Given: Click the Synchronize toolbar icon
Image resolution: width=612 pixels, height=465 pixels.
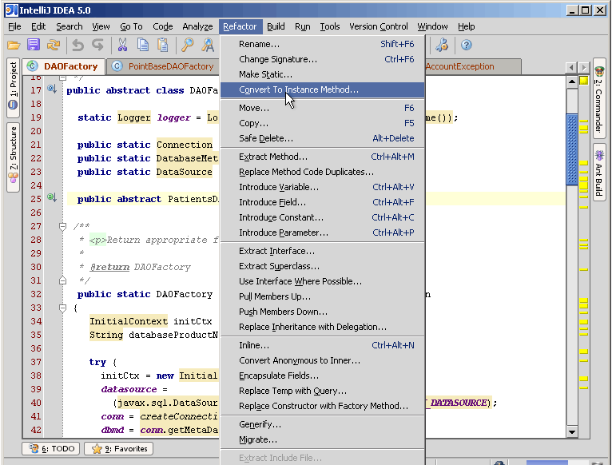Looking at the screenshot, I should [54, 46].
